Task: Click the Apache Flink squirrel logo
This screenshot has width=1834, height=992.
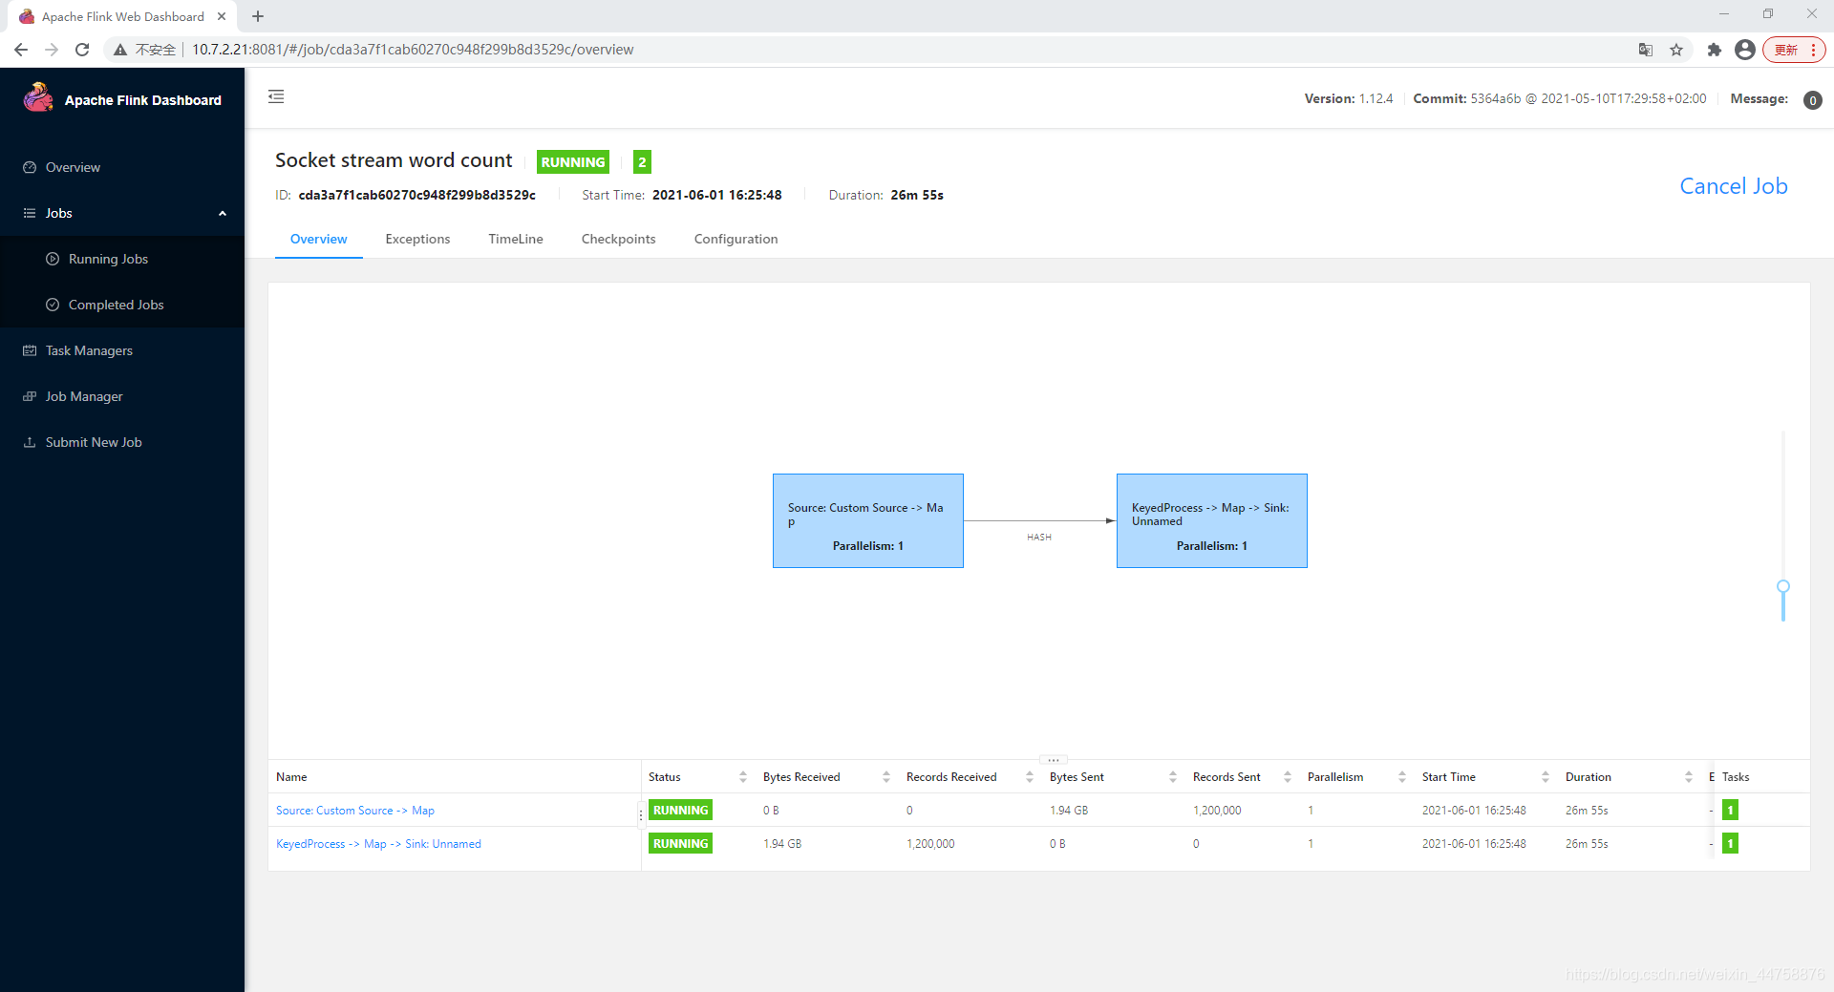Action: (x=38, y=98)
